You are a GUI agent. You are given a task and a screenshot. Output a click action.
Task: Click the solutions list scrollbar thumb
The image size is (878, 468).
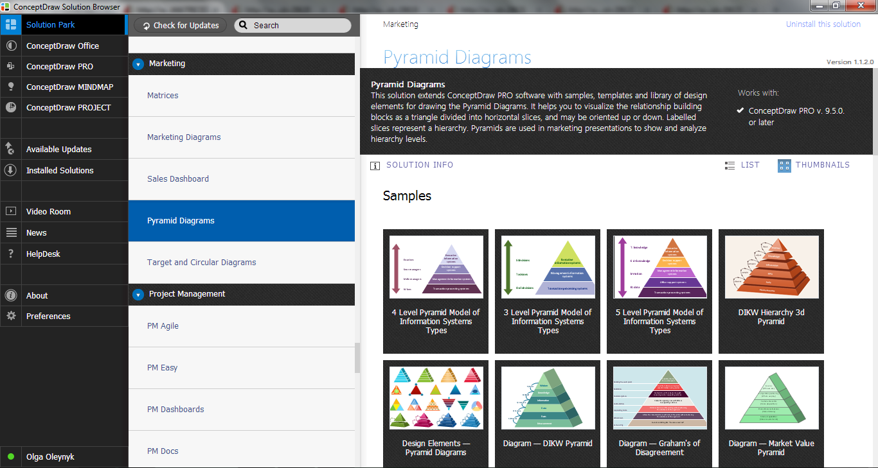[x=357, y=358]
